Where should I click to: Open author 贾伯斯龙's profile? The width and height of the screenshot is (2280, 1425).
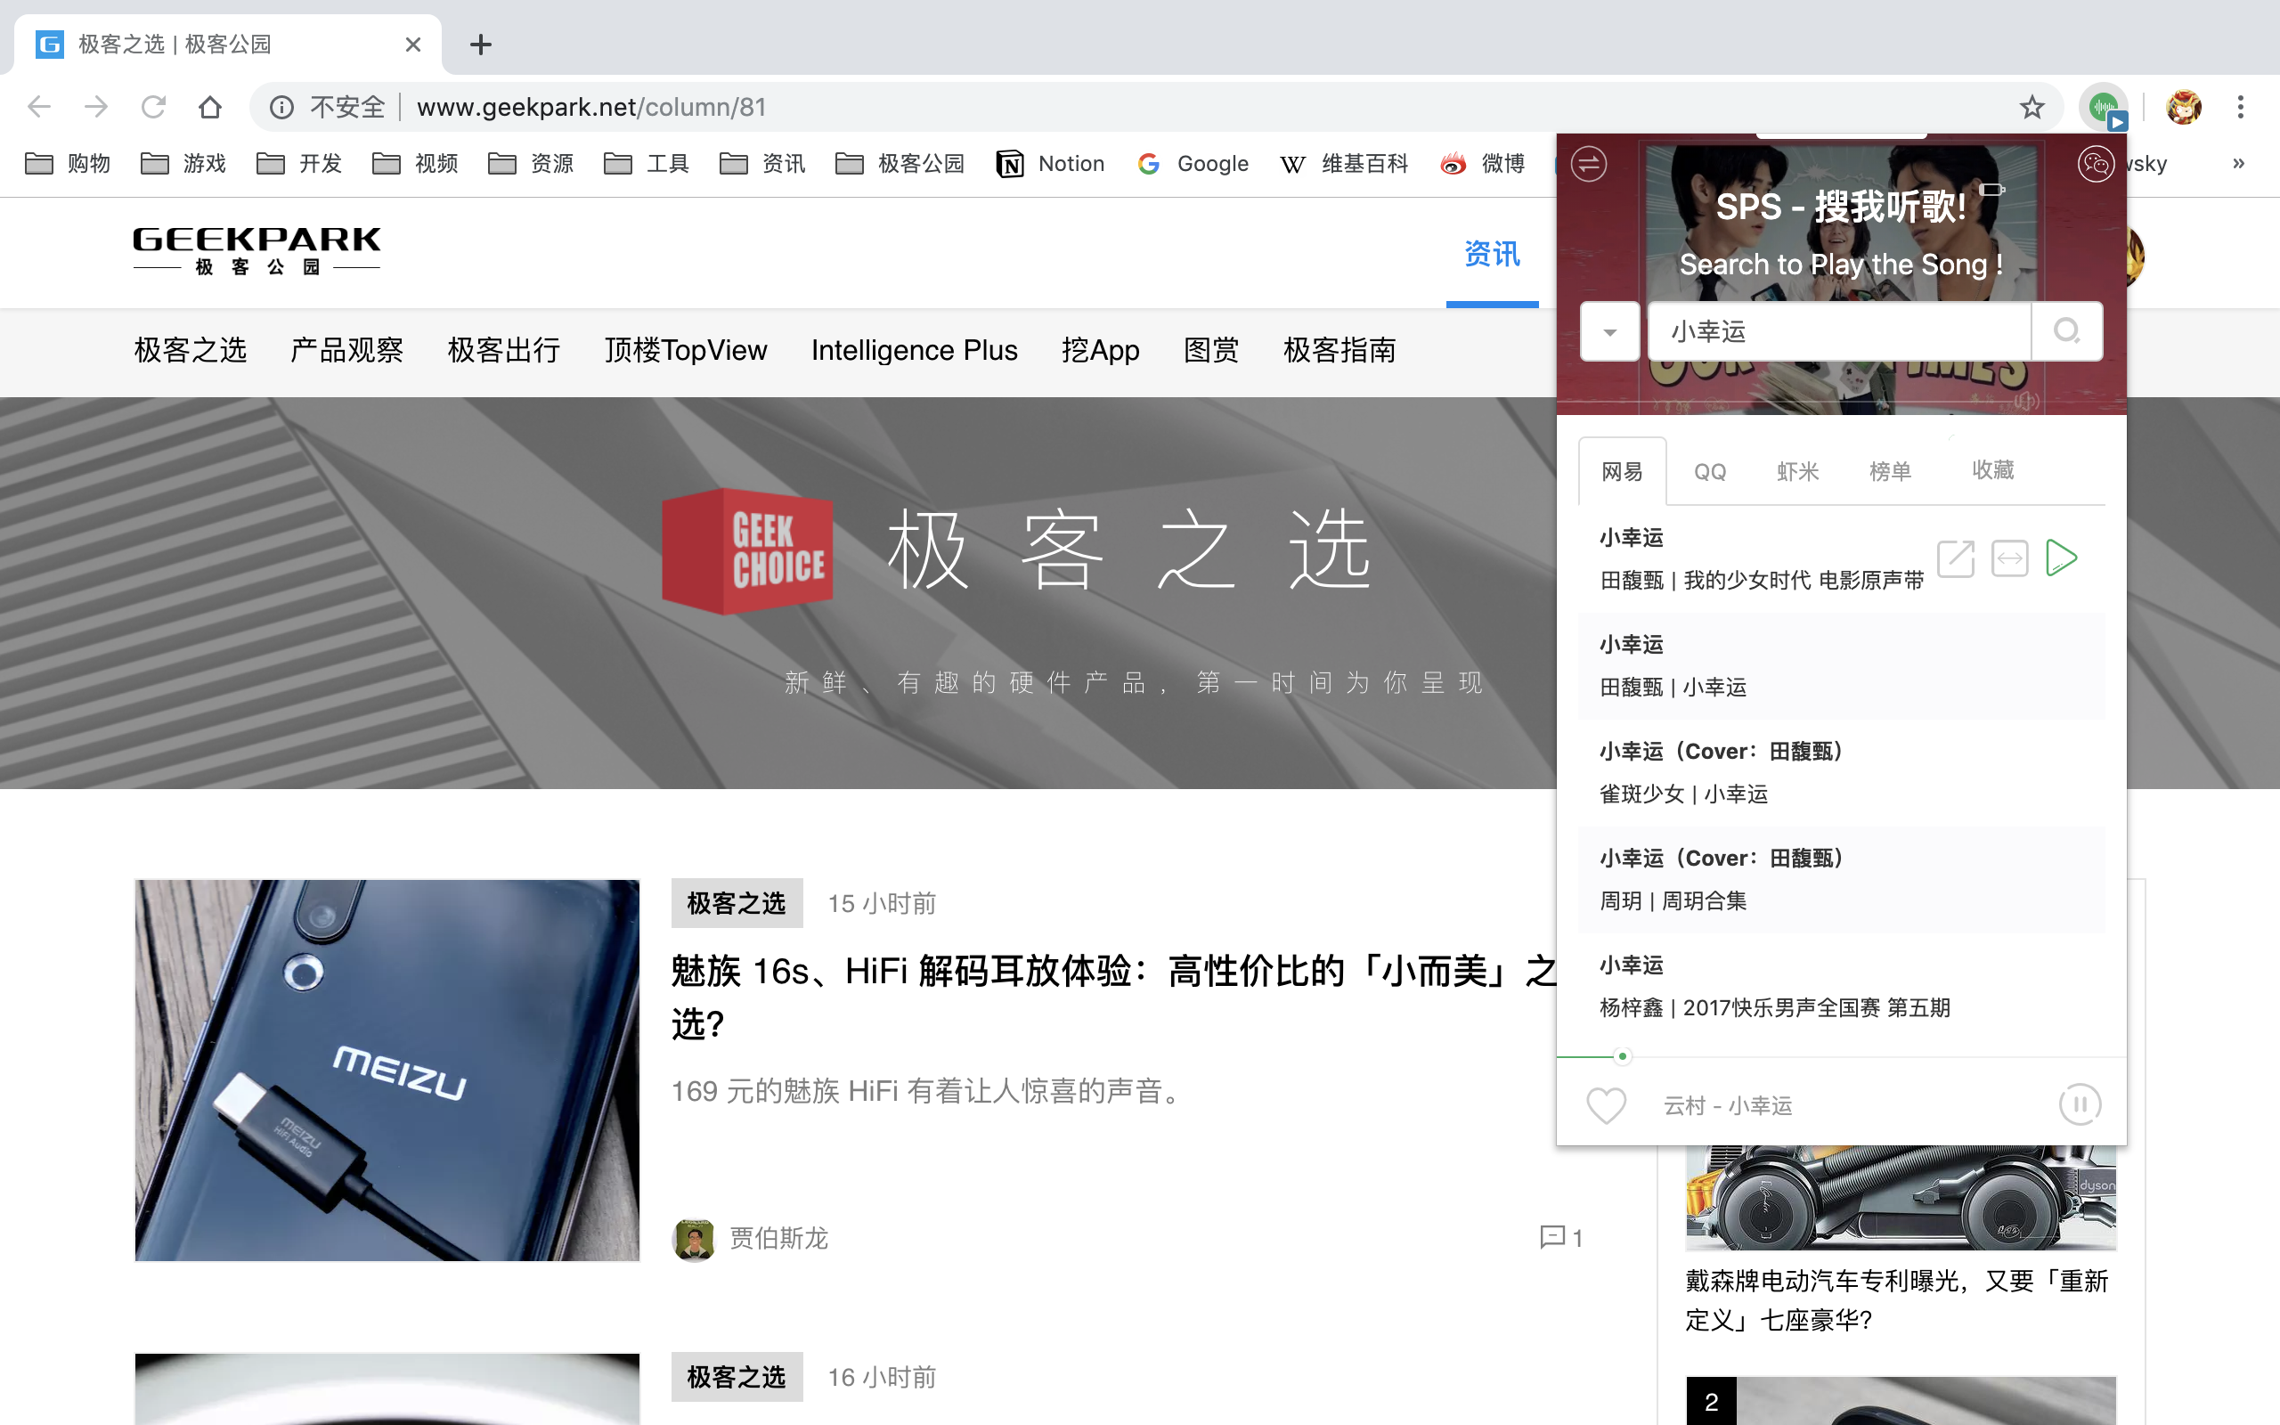(778, 1237)
